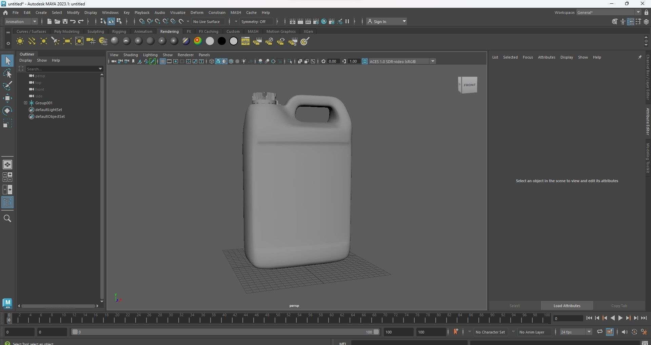Activate the Lasso Select tool

click(x=7, y=73)
